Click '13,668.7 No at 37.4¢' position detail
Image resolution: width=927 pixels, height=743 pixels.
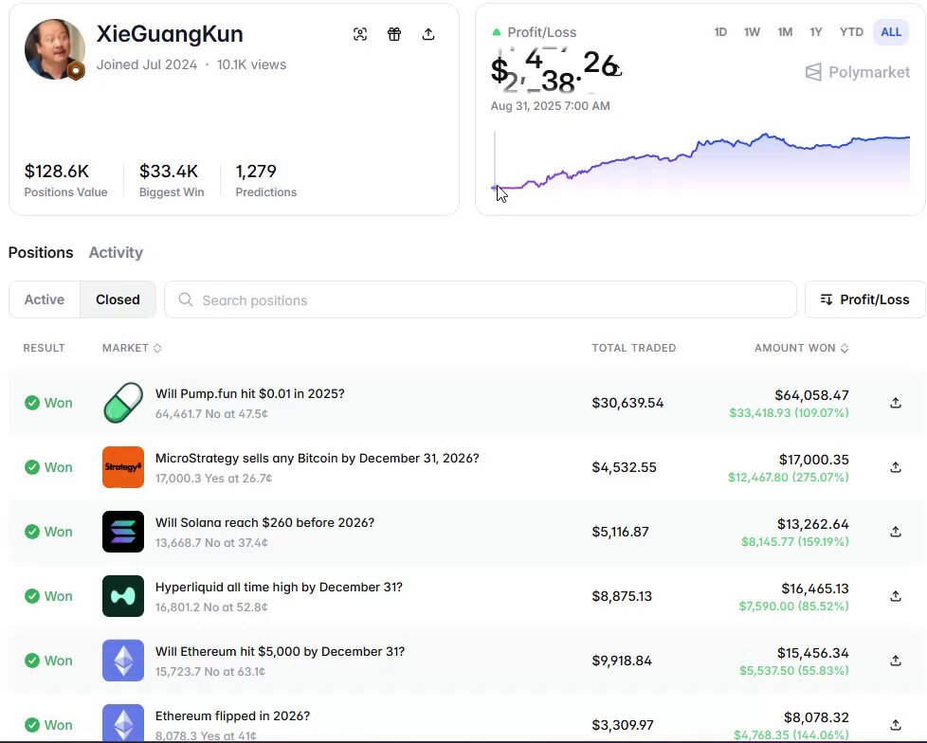pos(211,543)
